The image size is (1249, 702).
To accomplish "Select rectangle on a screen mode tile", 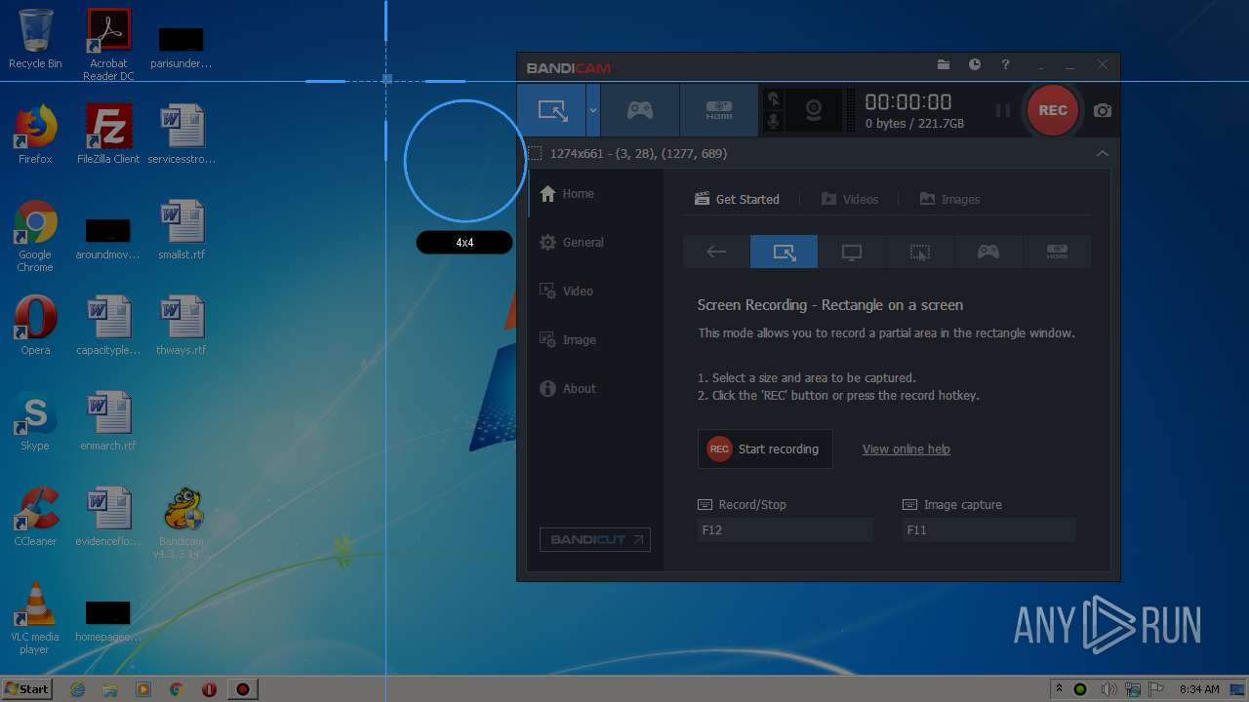I will click(x=785, y=252).
